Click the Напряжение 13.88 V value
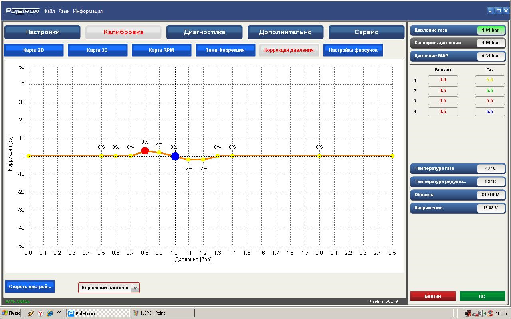 (491, 208)
